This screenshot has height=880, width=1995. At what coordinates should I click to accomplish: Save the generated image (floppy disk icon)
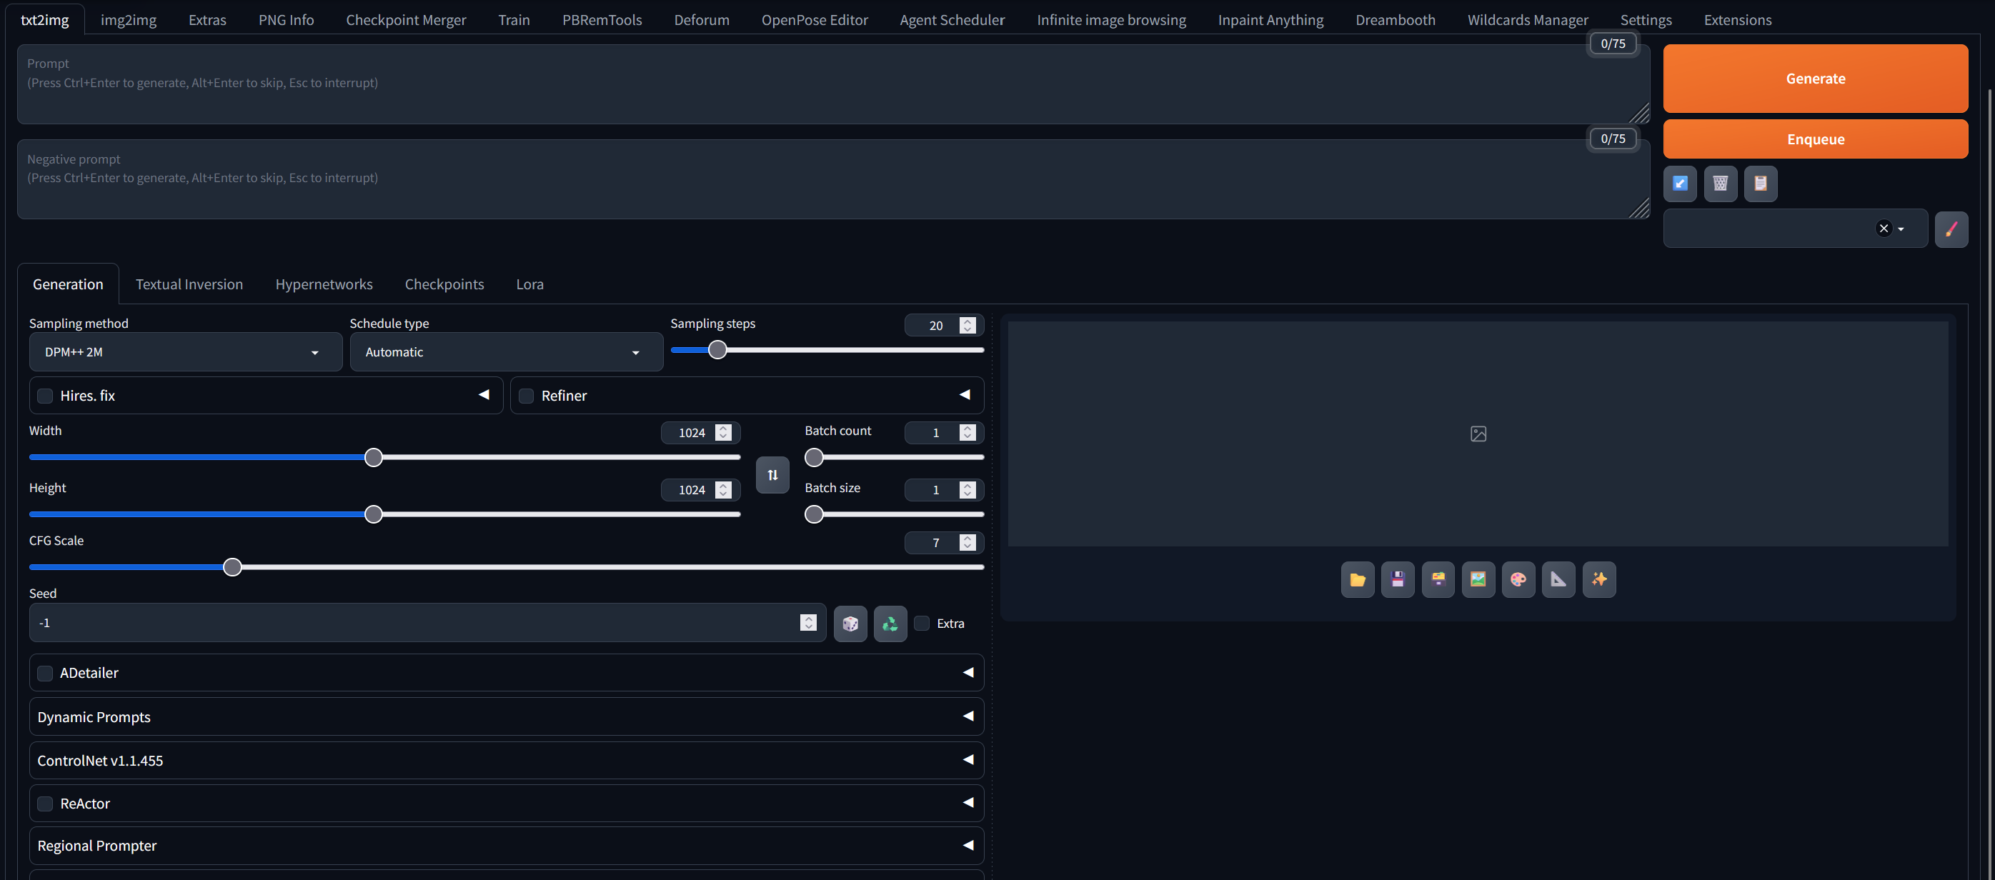click(1398, 579)
